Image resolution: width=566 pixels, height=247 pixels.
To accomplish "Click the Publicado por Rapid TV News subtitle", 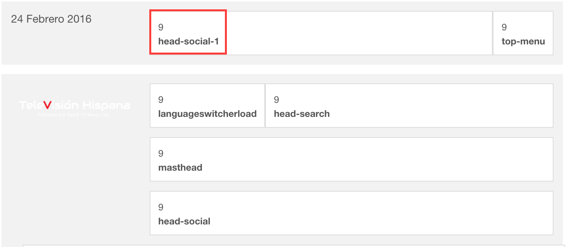I will tap(74, 115).
